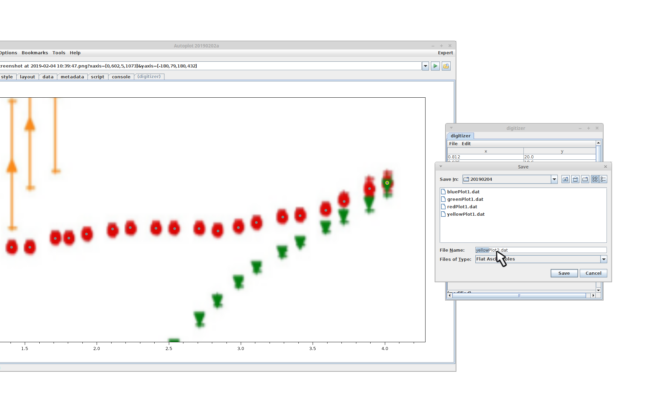Expand the address bar history dropdown
Viewport: 651px width, 407px height.
pos(426,66)
